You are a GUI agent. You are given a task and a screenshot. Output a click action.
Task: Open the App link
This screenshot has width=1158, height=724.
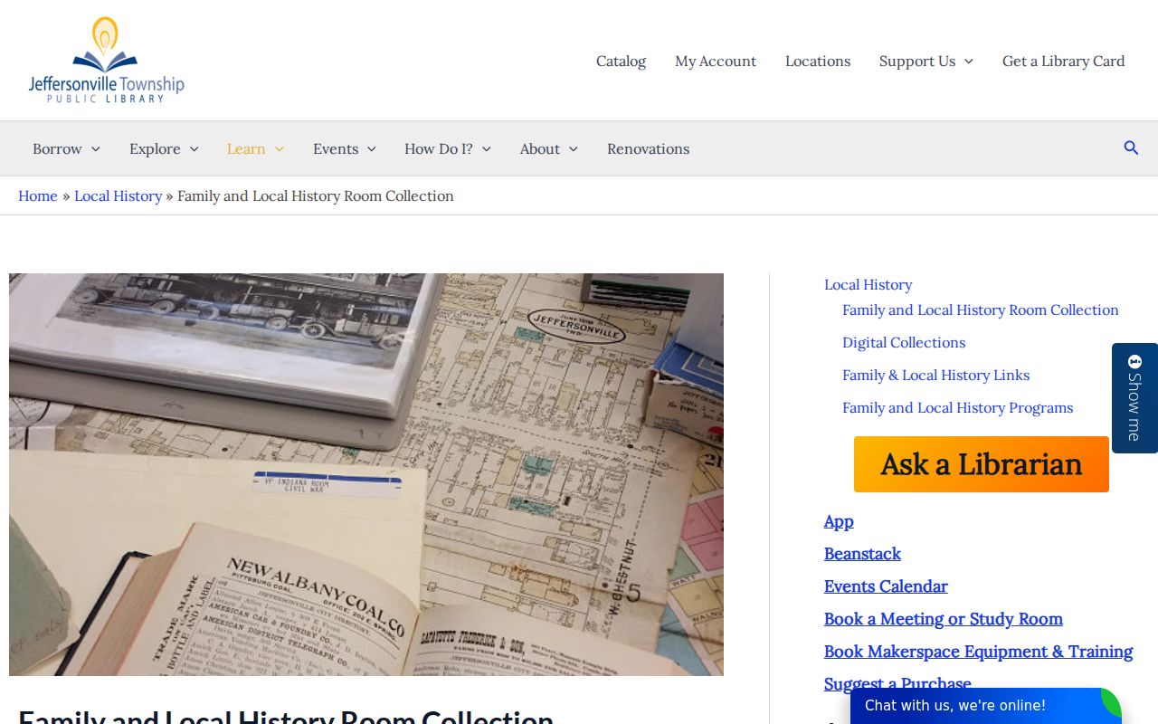click(839, 521)
